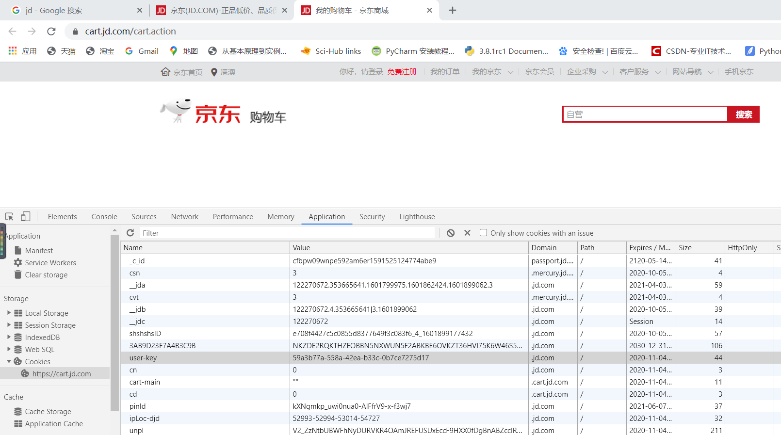Expand the IndexedDB tree node
Screen dimensions: 781x435
click(9, 337)
